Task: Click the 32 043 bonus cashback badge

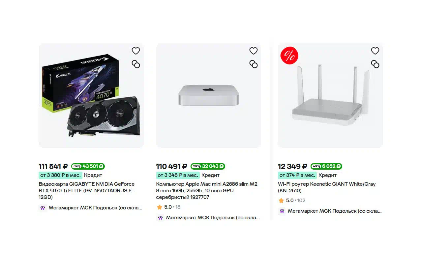Action: 208,166
